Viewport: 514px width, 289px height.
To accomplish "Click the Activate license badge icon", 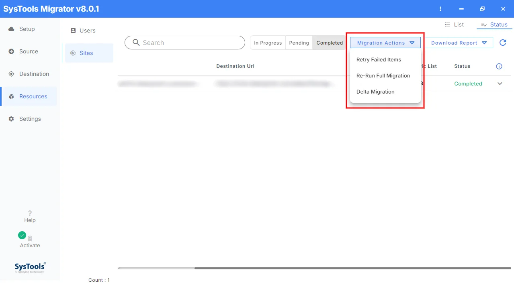I will [x=30, y=238].
